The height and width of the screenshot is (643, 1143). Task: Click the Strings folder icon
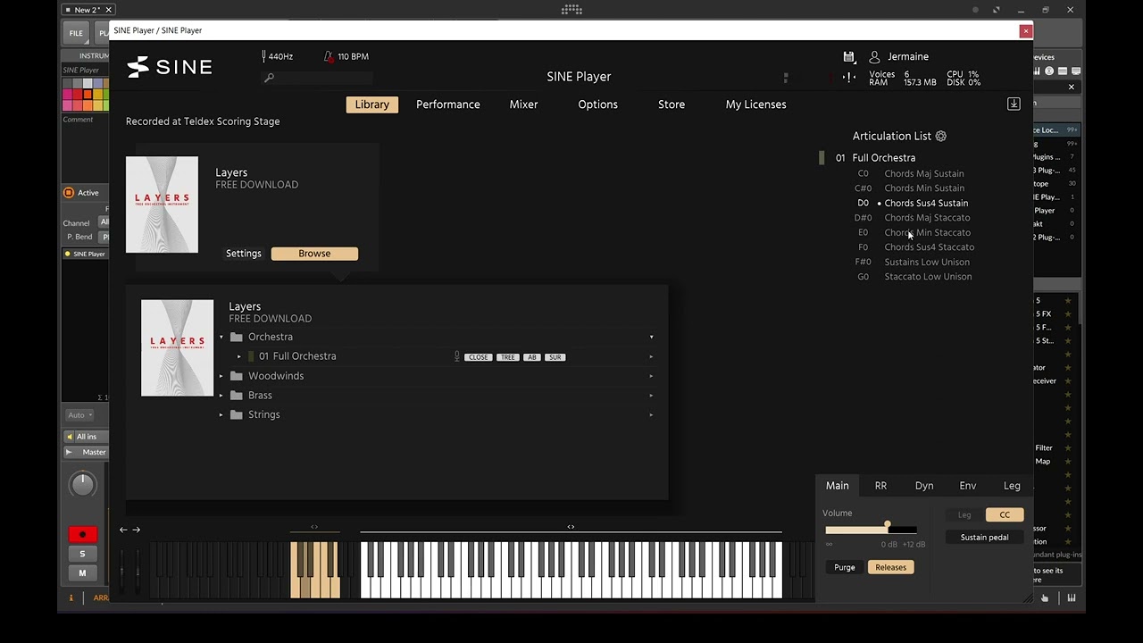[237, 414]
